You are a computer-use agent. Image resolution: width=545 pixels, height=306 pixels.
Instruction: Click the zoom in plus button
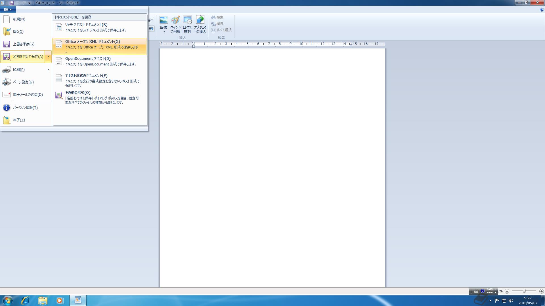[541, 291]
